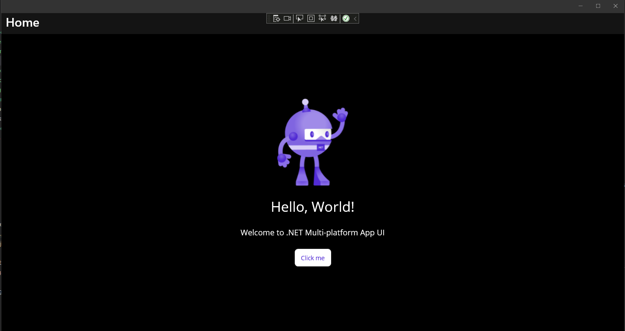
Task: Click the green checkmark debug toolbar icon
Action: coord(346,18)
